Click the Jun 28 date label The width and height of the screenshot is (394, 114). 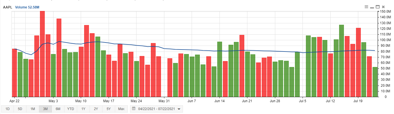coord(275,100)
